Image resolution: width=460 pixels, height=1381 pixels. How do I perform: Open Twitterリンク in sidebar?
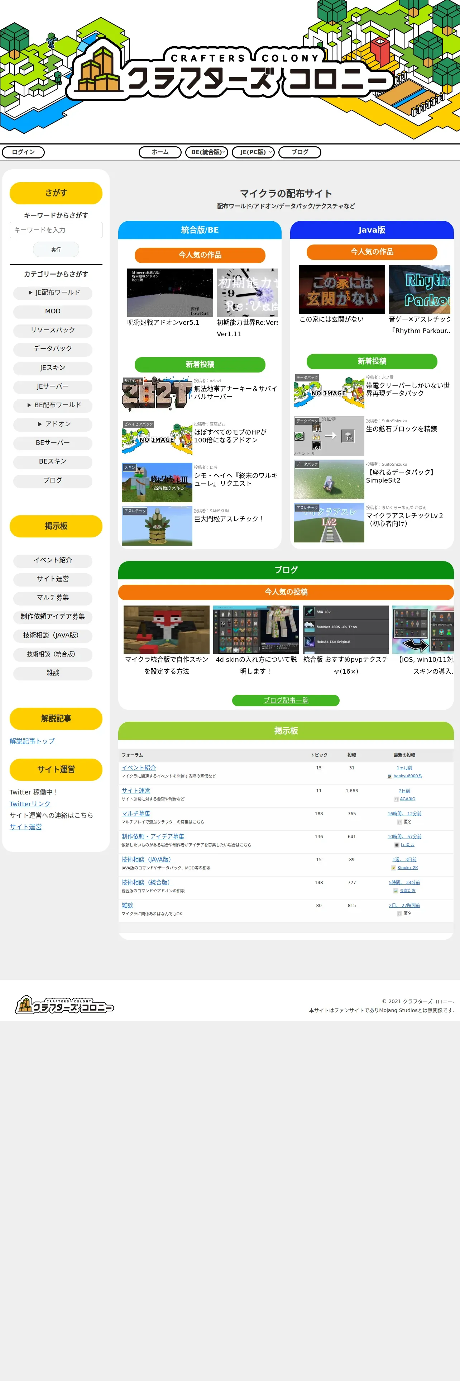[x=30, y=804]
